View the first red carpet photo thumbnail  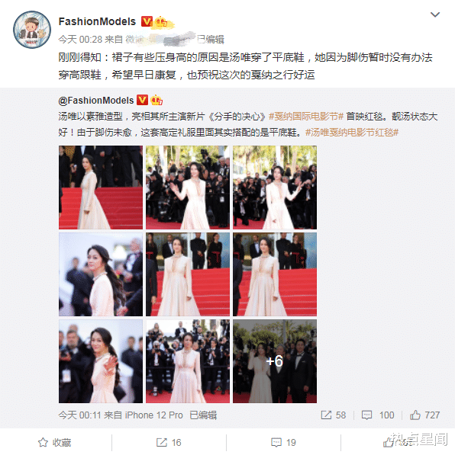click(101, 187)
